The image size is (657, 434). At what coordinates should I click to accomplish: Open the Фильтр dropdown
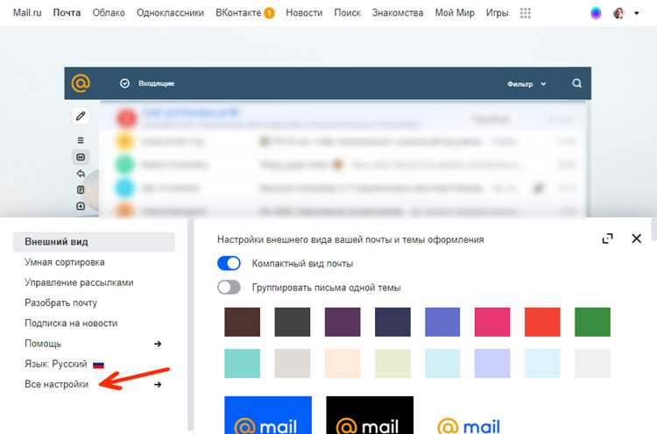(x=526, y=84)
